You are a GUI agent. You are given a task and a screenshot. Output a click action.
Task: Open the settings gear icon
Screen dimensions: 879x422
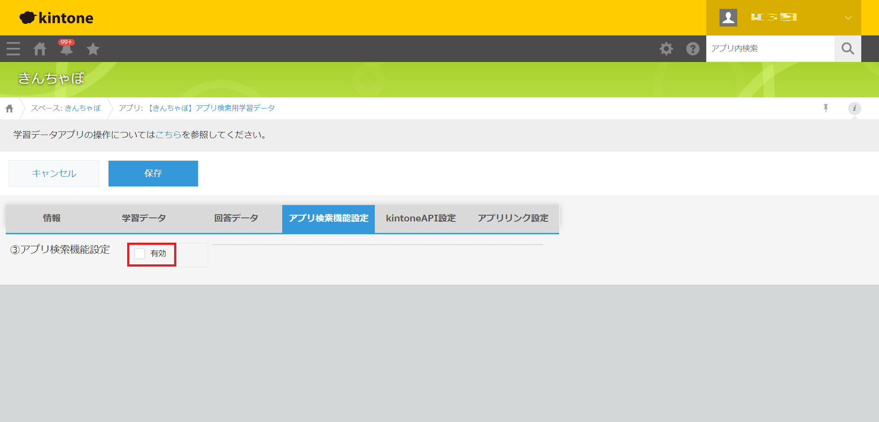pyautogui.click(x=666, y=49)
